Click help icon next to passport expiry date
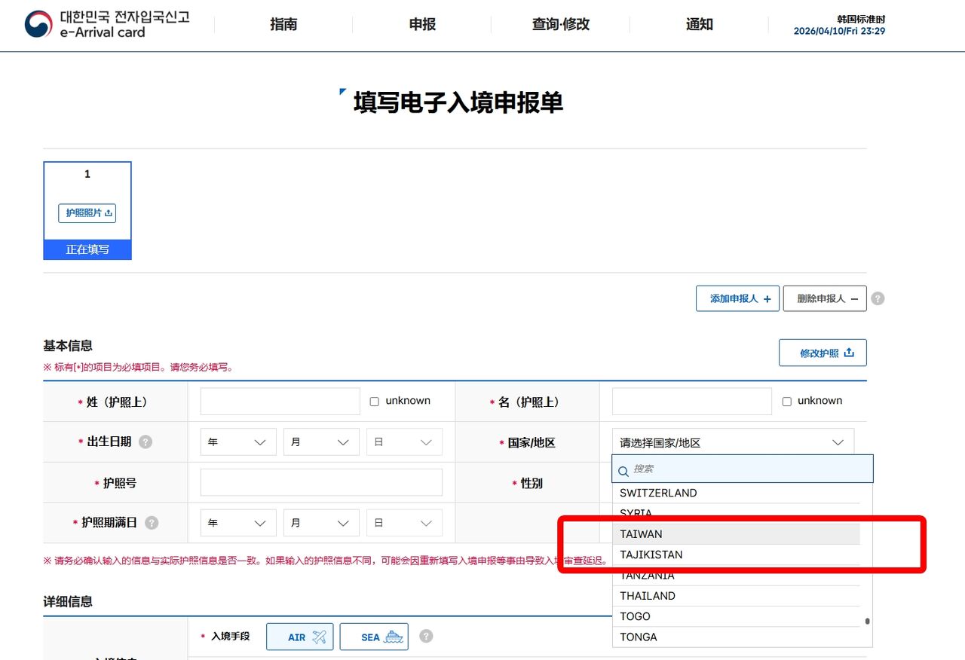965x660 pixels. (x=152, y=523)
